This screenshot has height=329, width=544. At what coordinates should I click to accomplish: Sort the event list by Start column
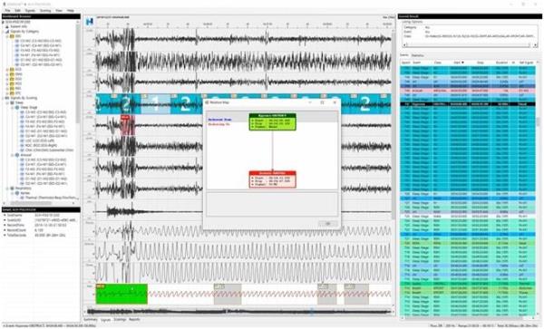pos(459,63)
